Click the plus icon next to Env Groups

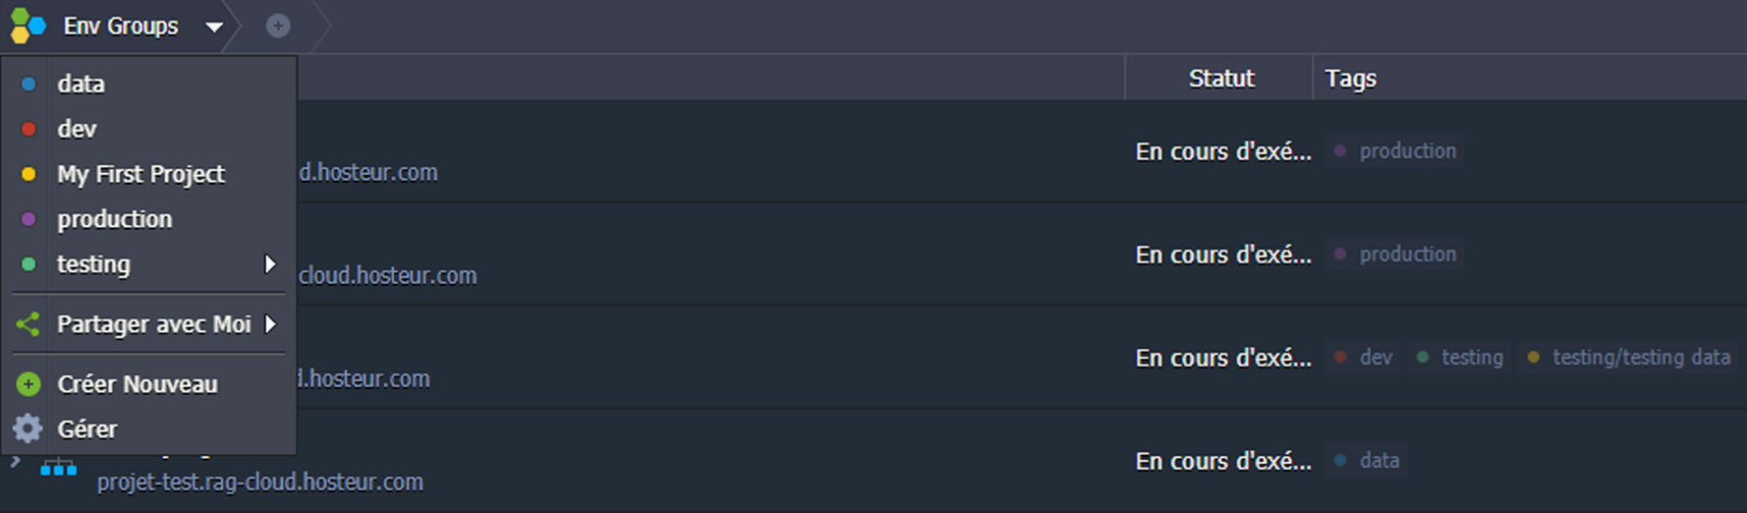click(x=278, y=26)
